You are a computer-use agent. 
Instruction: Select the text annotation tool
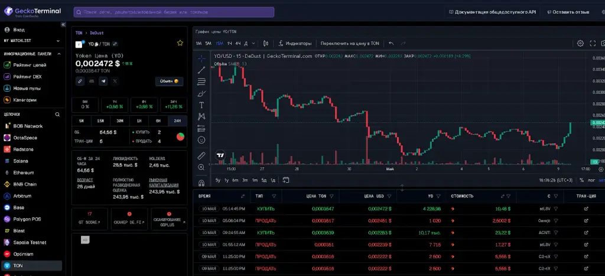(x=201, y=105)
